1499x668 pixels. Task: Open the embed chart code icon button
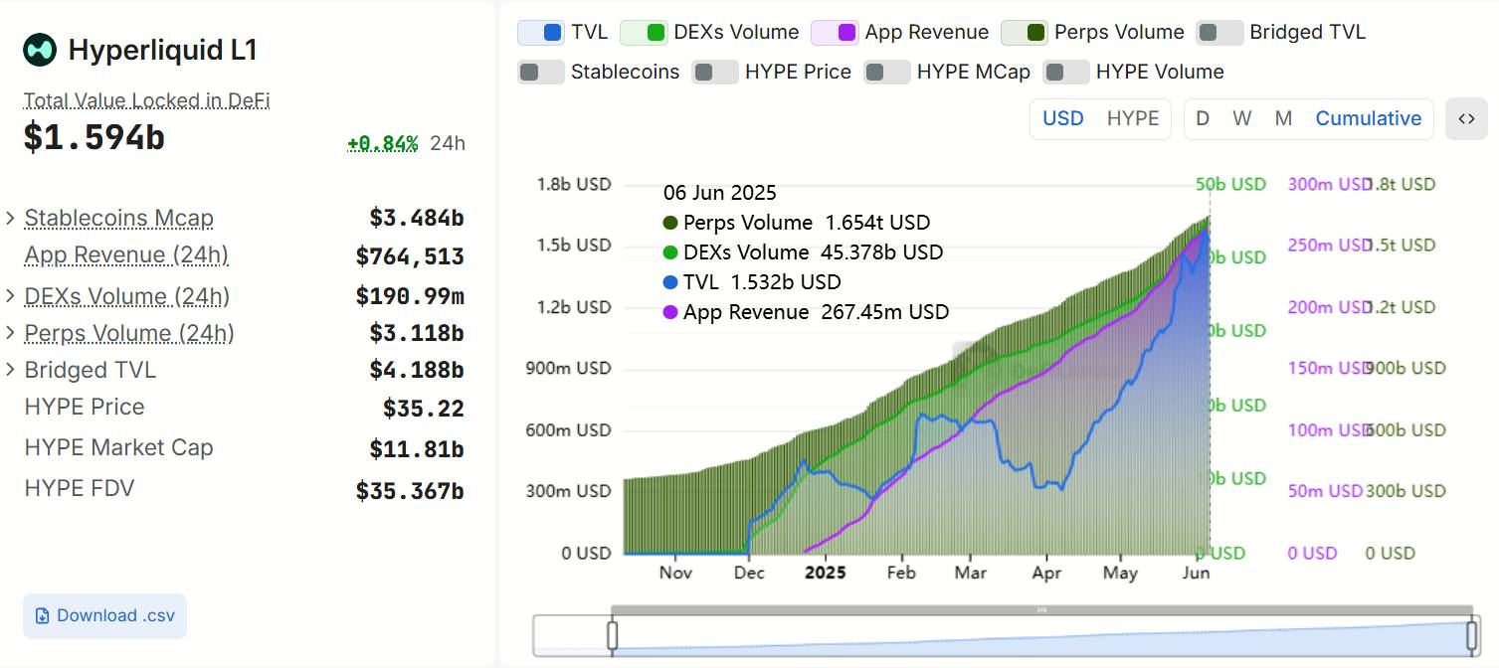click(1466, 119)
